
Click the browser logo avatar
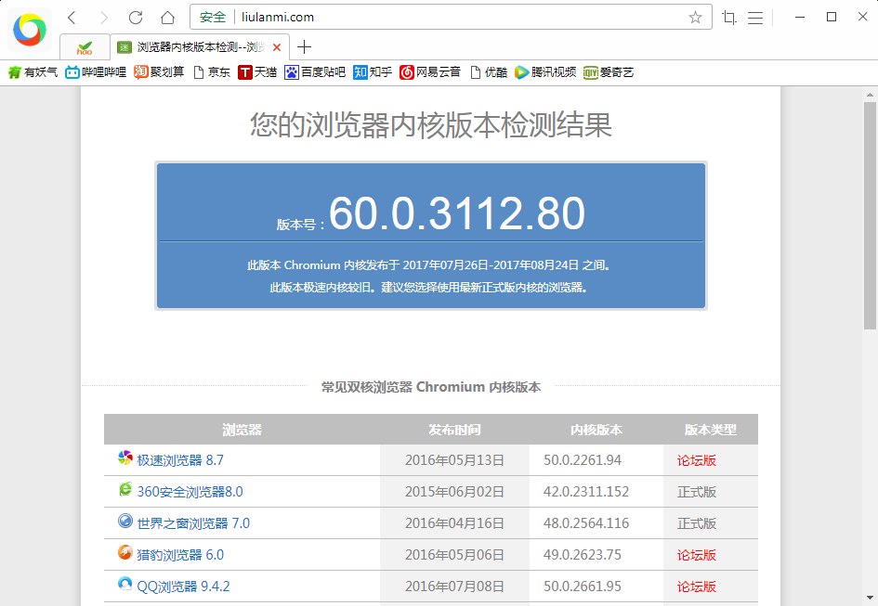[29, 31]
